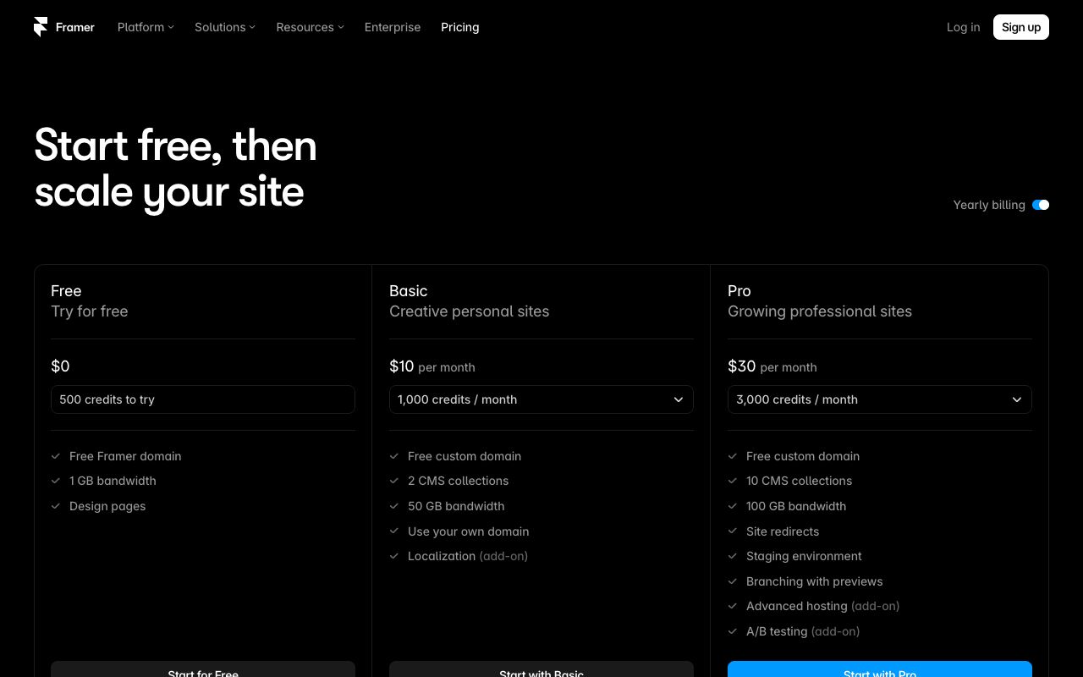
Task: Click the checkmark beside Free Framer domain
Action: coord(56,456)
